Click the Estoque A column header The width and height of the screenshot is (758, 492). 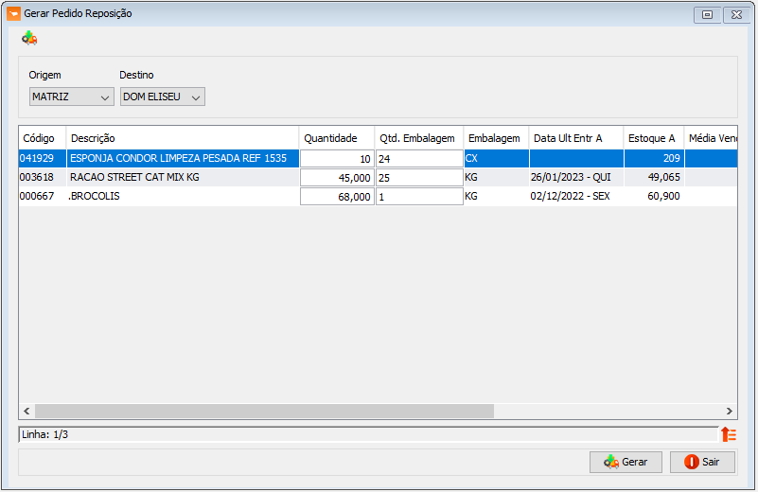[654, 138]
